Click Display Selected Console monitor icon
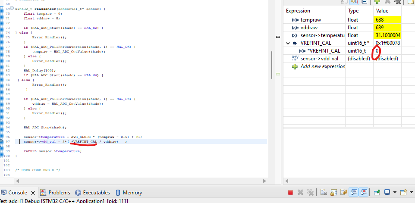The width and height of the screenshot is (415, 203). point(387,192)
